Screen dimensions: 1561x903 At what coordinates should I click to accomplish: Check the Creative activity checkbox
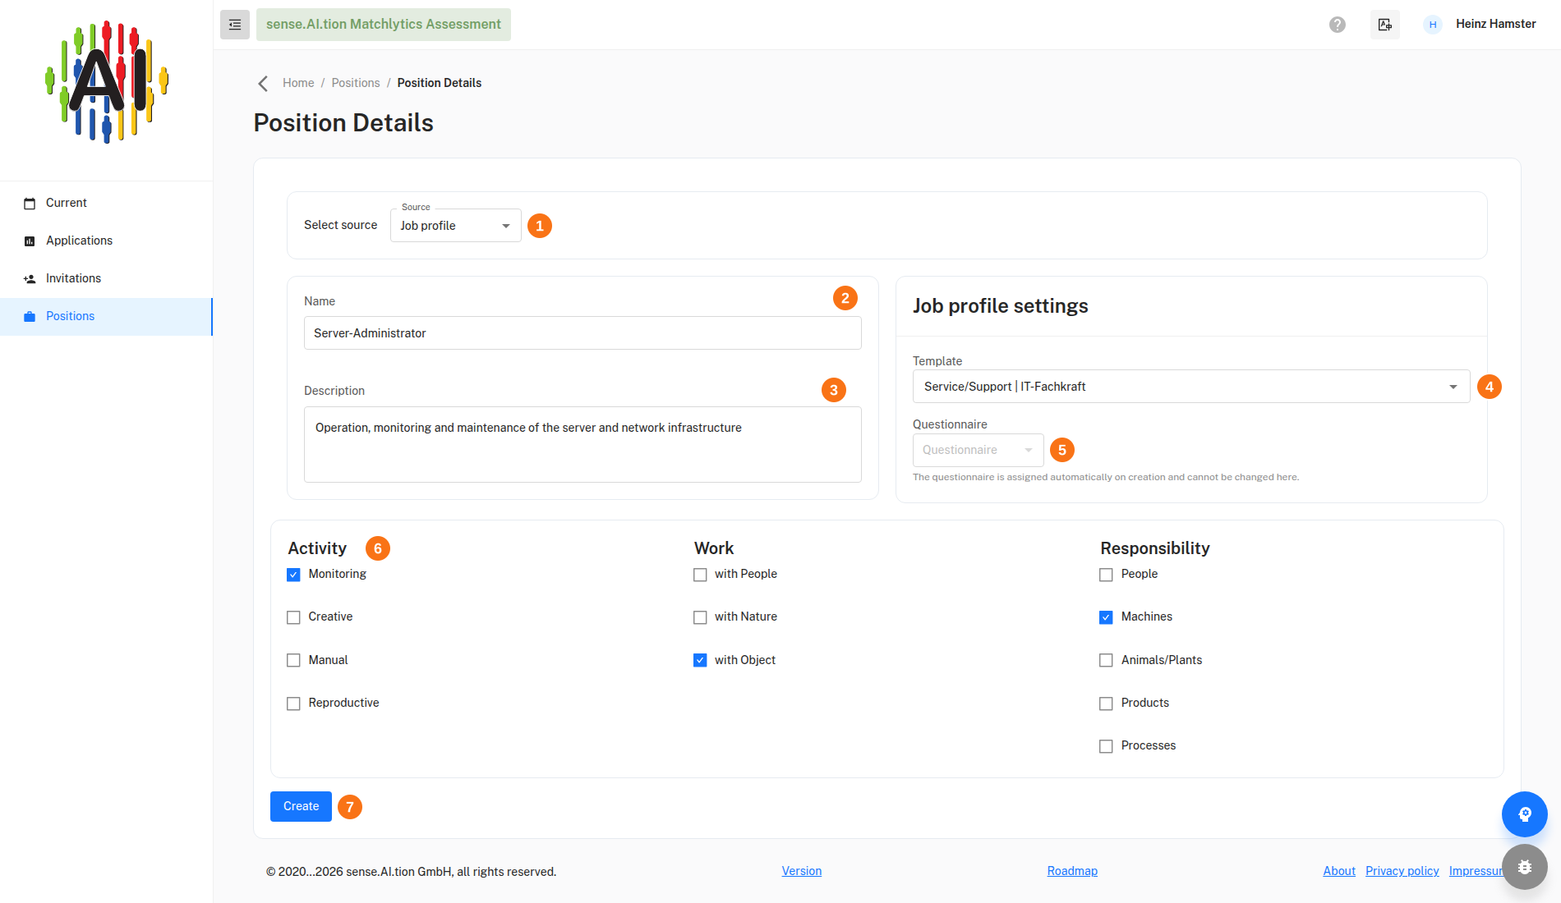tap(293, 617)
